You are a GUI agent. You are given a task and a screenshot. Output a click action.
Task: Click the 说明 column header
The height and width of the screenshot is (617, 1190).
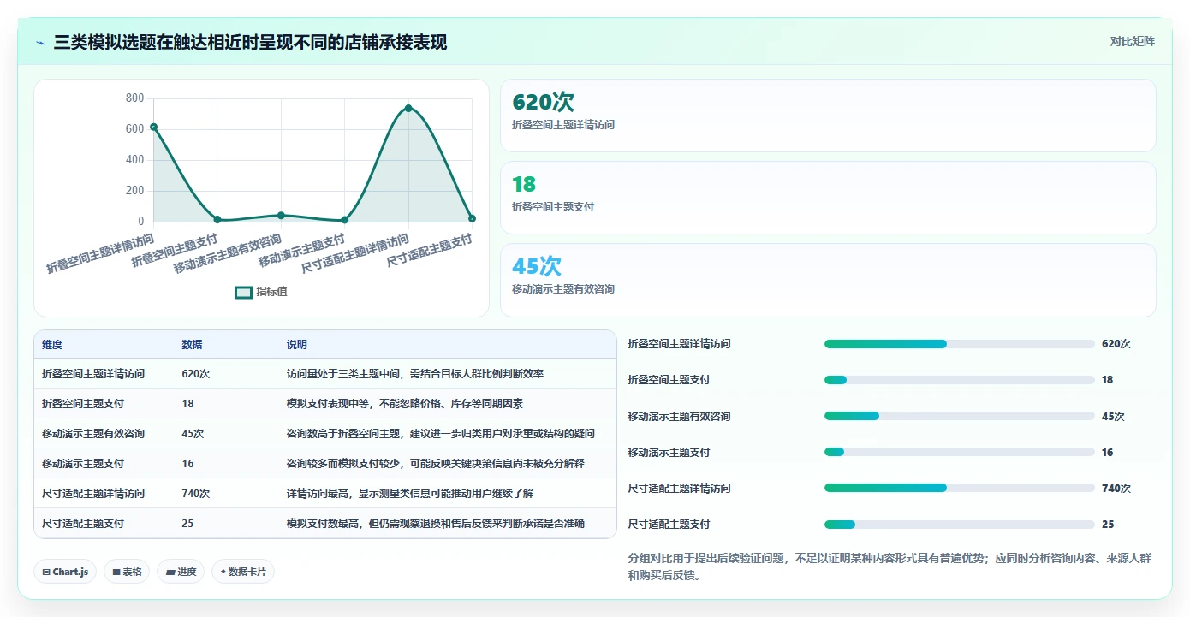click(x=297, y=345)
